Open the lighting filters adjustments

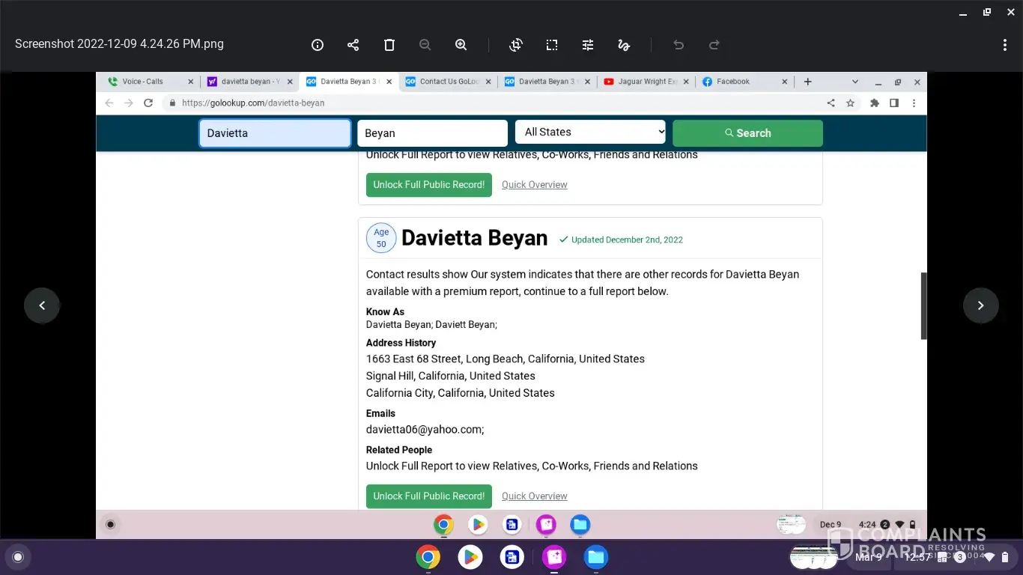588,45
